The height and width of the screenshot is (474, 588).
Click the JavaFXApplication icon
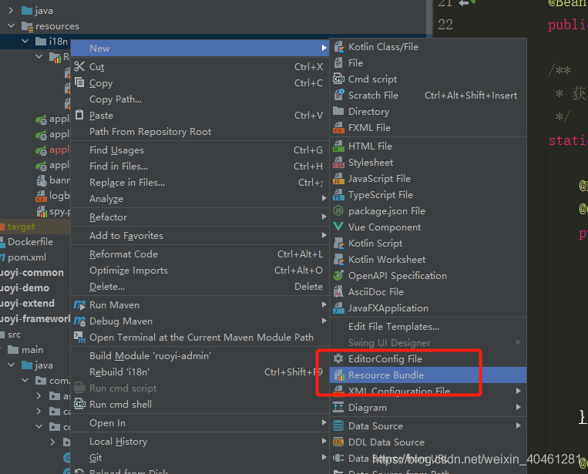[x=338, y=308]
